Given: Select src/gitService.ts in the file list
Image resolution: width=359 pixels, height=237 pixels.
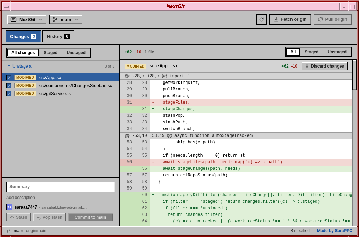Looking at the screenshot, I should click(61, 93).
